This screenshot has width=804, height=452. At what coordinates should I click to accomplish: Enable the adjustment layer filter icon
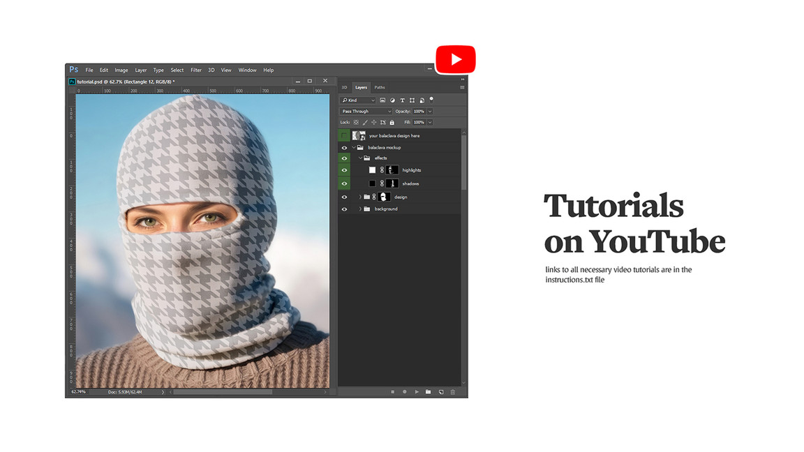(392, 100)
